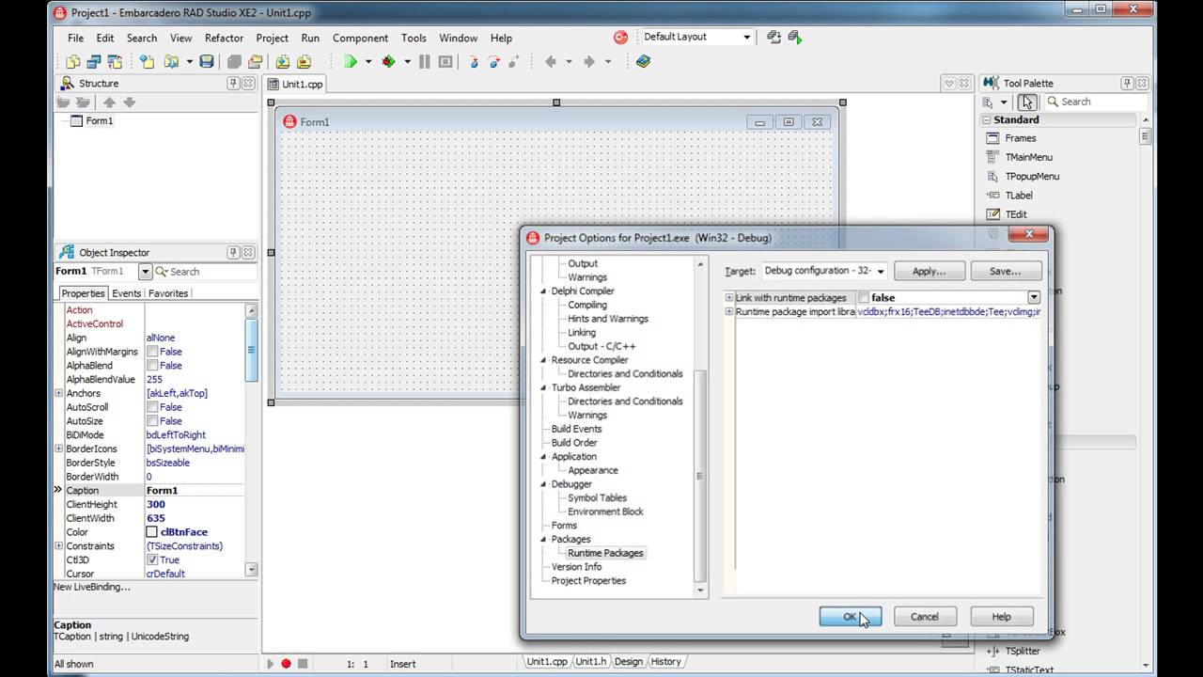Click the Open file folder icon

click(172, 61)
